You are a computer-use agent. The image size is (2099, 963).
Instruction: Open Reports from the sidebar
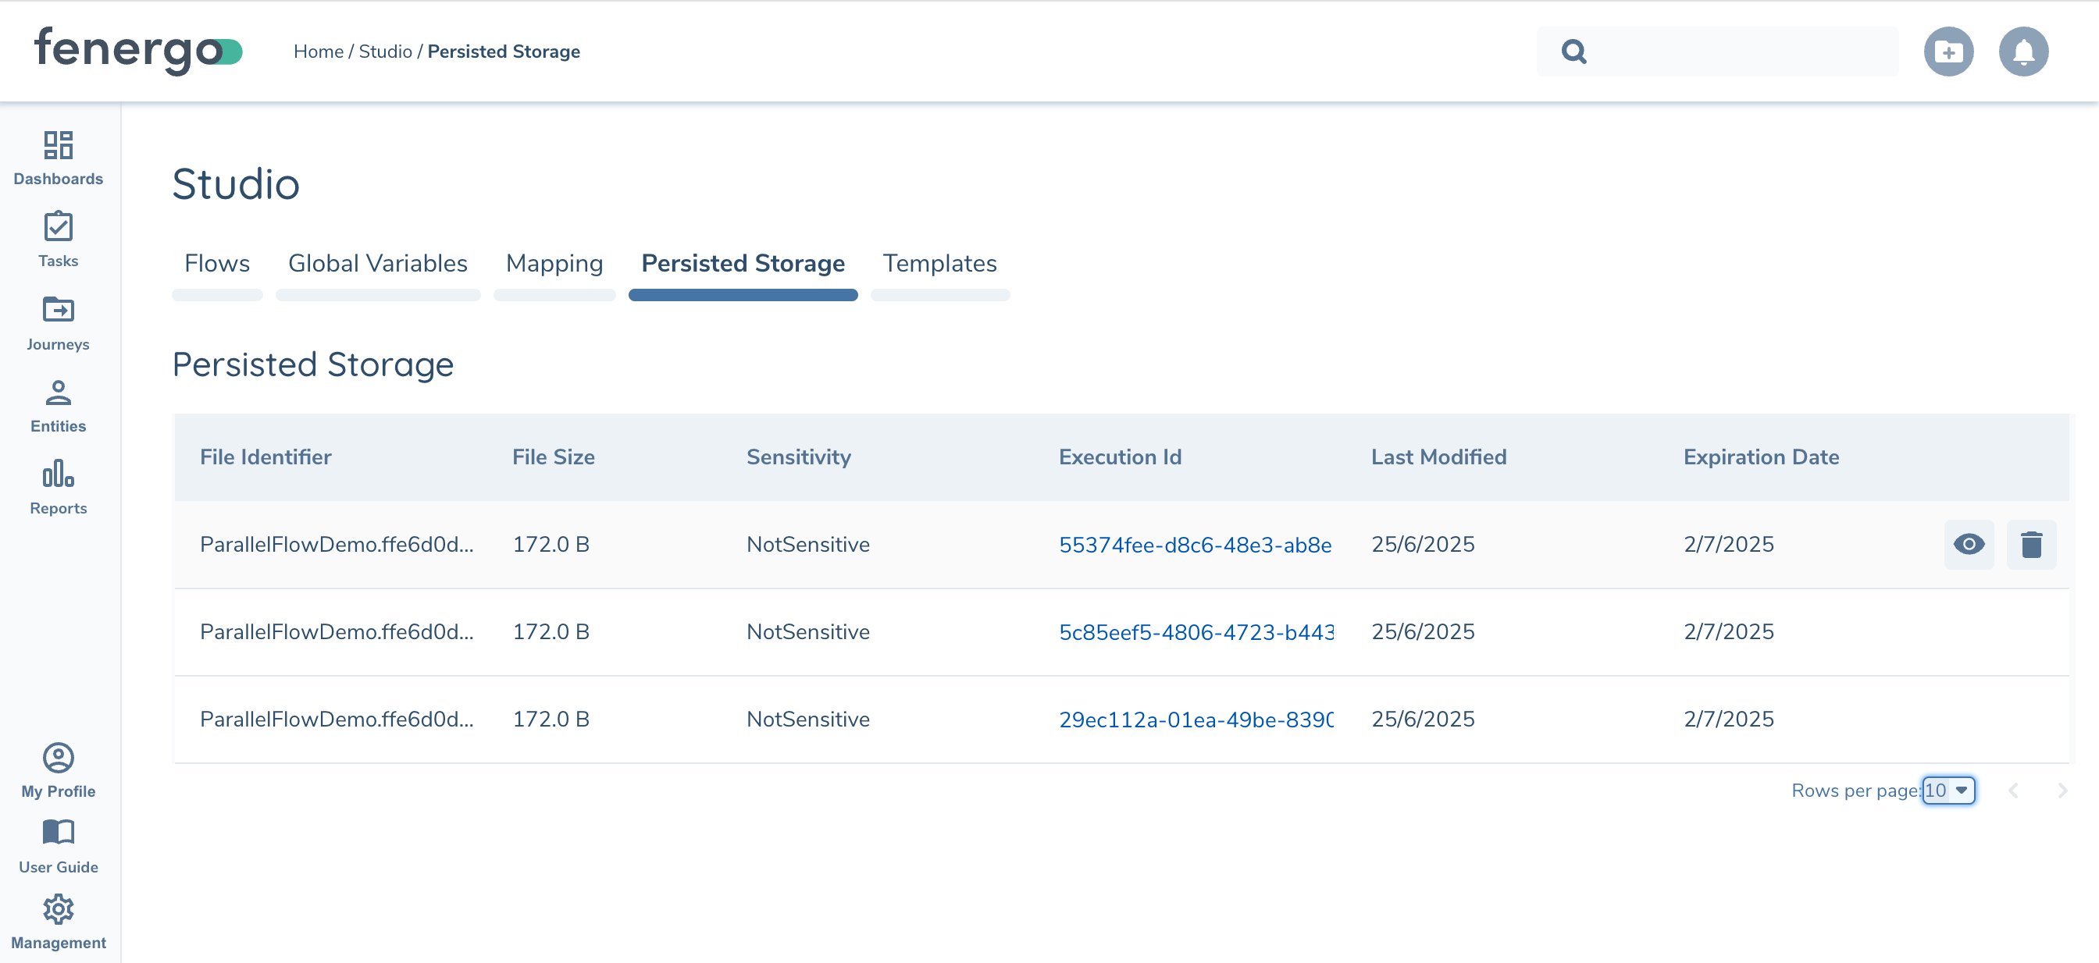coord(58,487)
